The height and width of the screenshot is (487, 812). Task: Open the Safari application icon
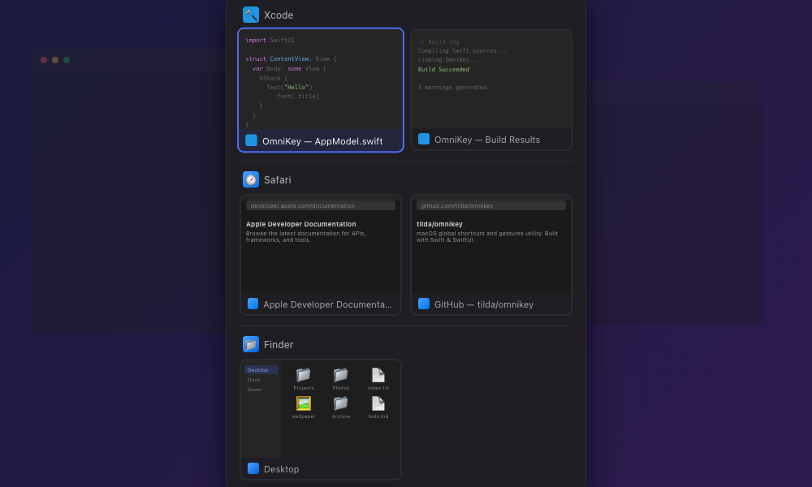pyautogui.click(x=250, y=179)
